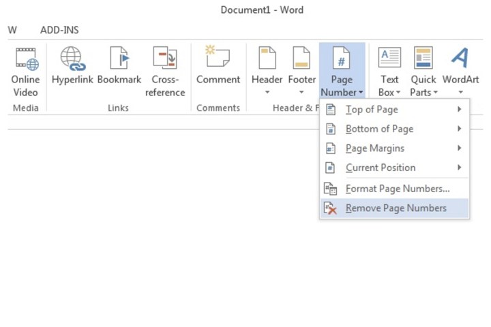Select Current Position menu entry
The image size is (491, 327).
(x=395, y=168)
